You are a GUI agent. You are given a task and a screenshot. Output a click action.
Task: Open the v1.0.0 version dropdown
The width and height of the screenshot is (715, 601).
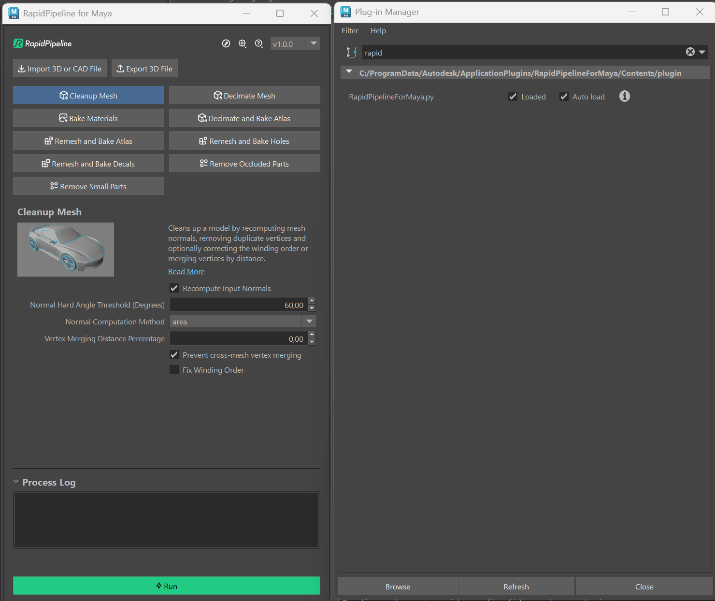(x=295, y=43)
